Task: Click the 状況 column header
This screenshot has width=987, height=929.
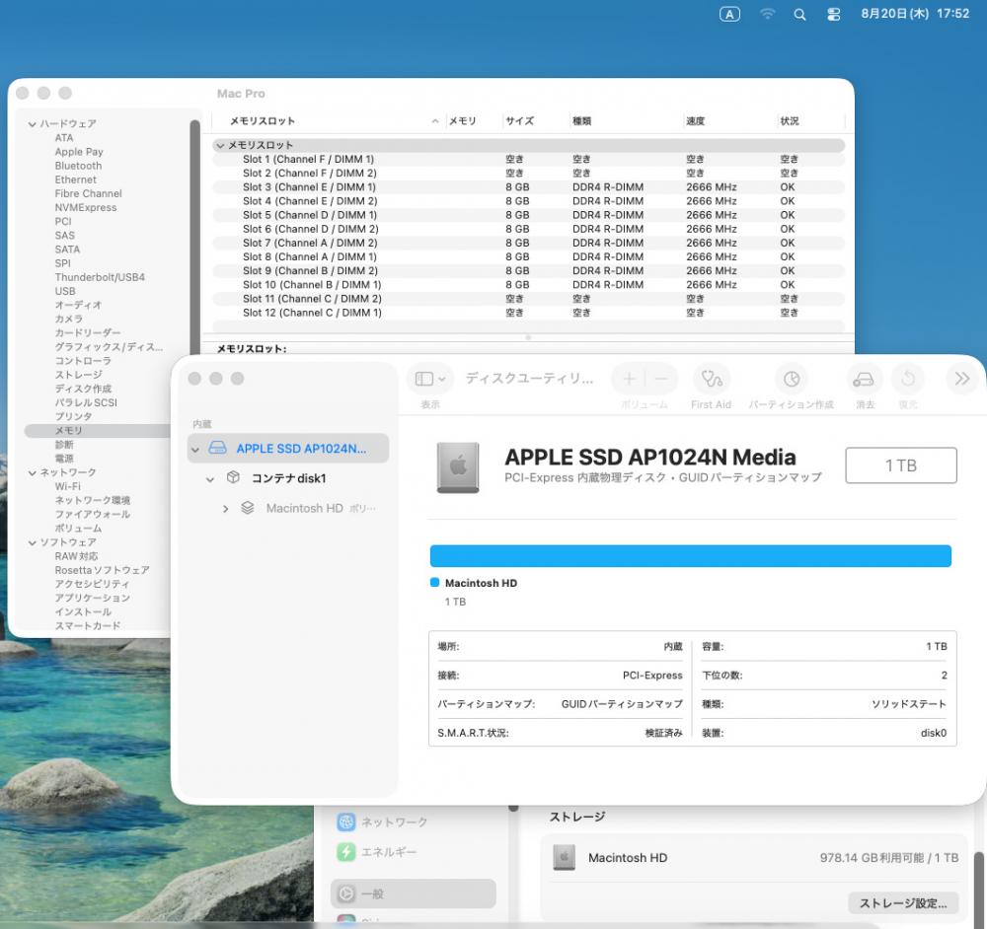Action: click(x=790, y=120)
